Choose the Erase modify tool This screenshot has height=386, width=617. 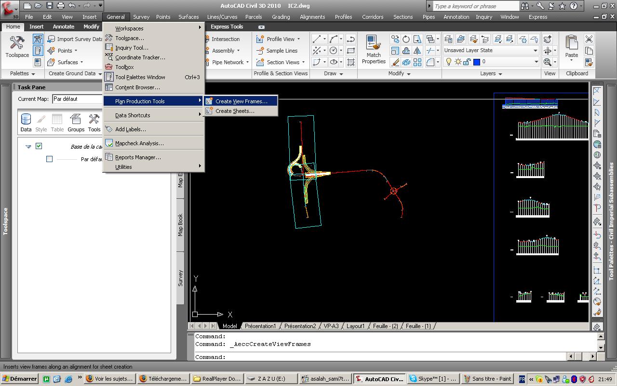click(395, 62)
